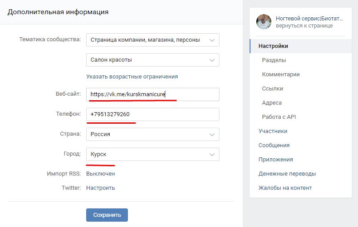Click Настроить next to Twitter

tap(100, 188)
